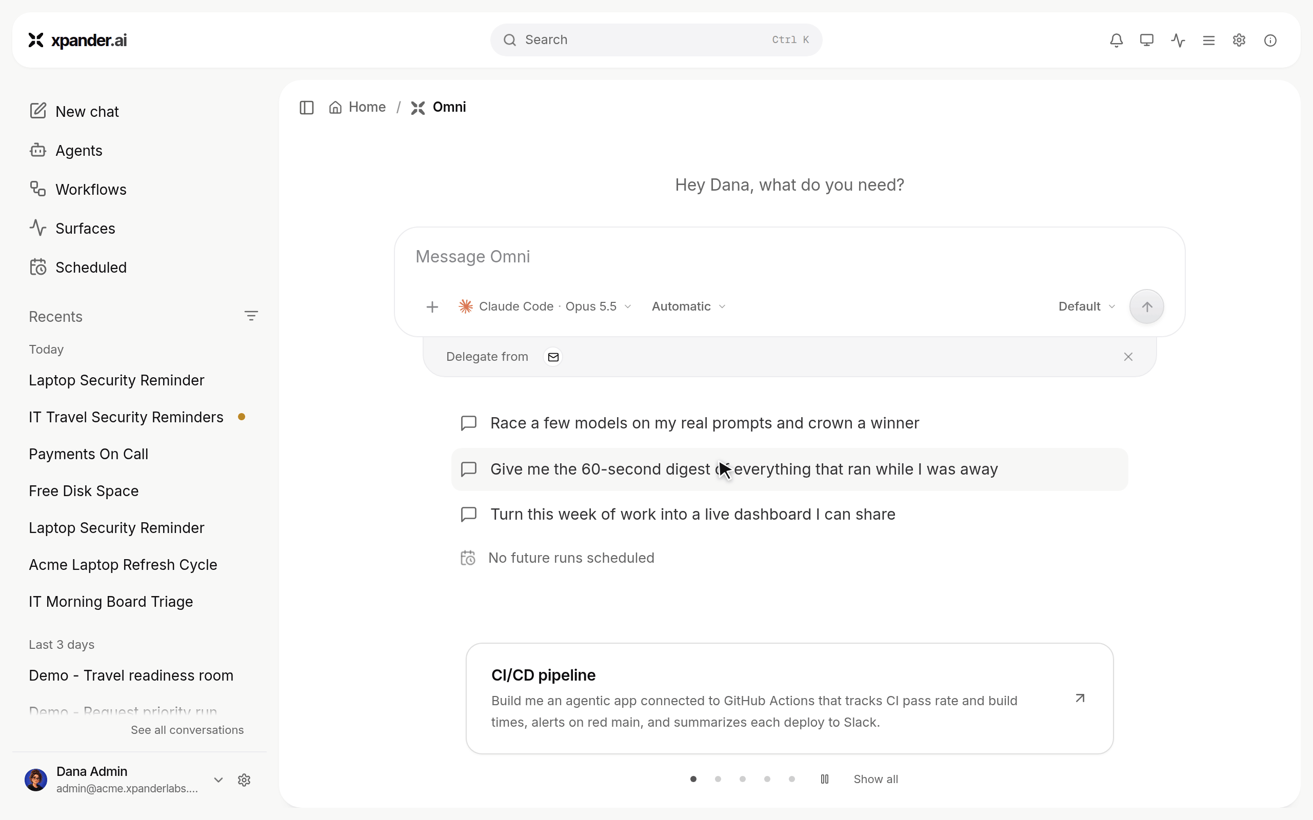Go to Workflows
This screenshot has height=820, width=1313.
coord(77,189)
